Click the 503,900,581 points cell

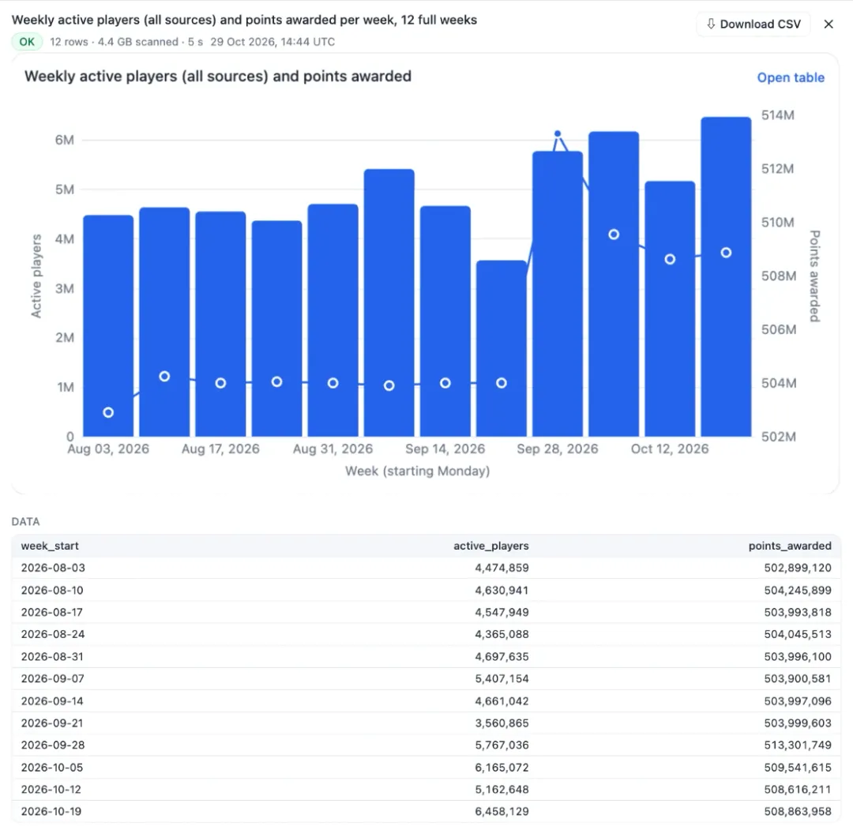click(798, 678)
